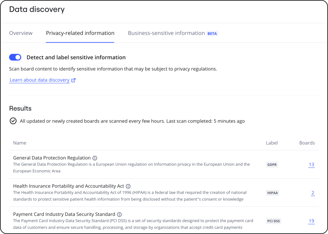The height and width of the screenshot is (234, 328).
Task: Click the Name column header
Action: click(x=20, y=143)
